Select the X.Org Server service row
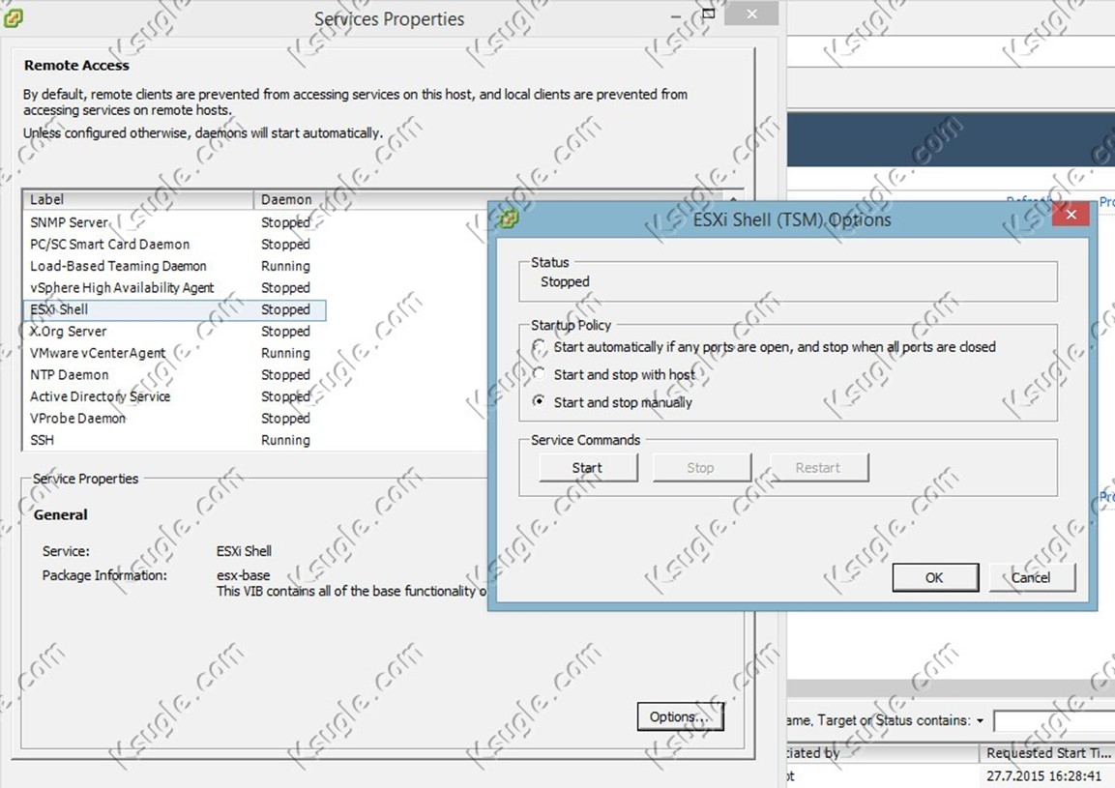 [x=174, y=332]
